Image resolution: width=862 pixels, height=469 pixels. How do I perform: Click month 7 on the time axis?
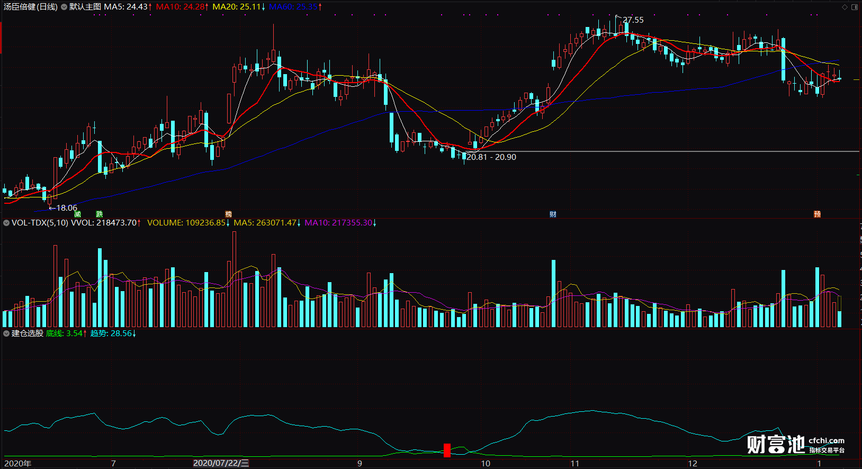[x=113, y=464]
